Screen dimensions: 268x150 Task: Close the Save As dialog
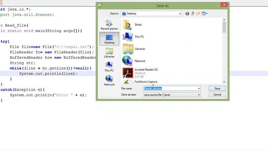[x=224, y=5]
